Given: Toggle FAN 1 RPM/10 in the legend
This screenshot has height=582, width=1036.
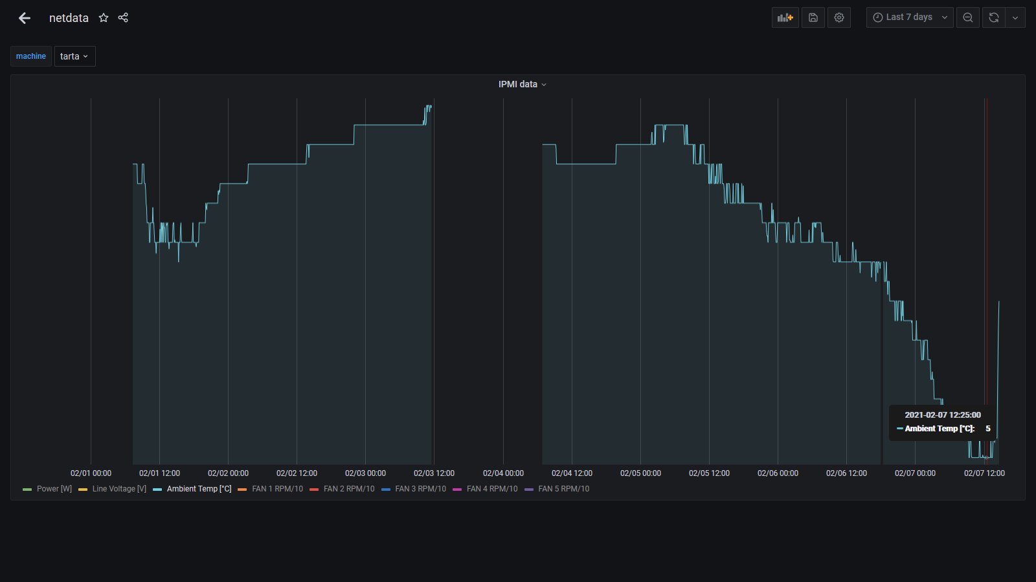Looking at the screenshot, I should [x=276, y=489].
